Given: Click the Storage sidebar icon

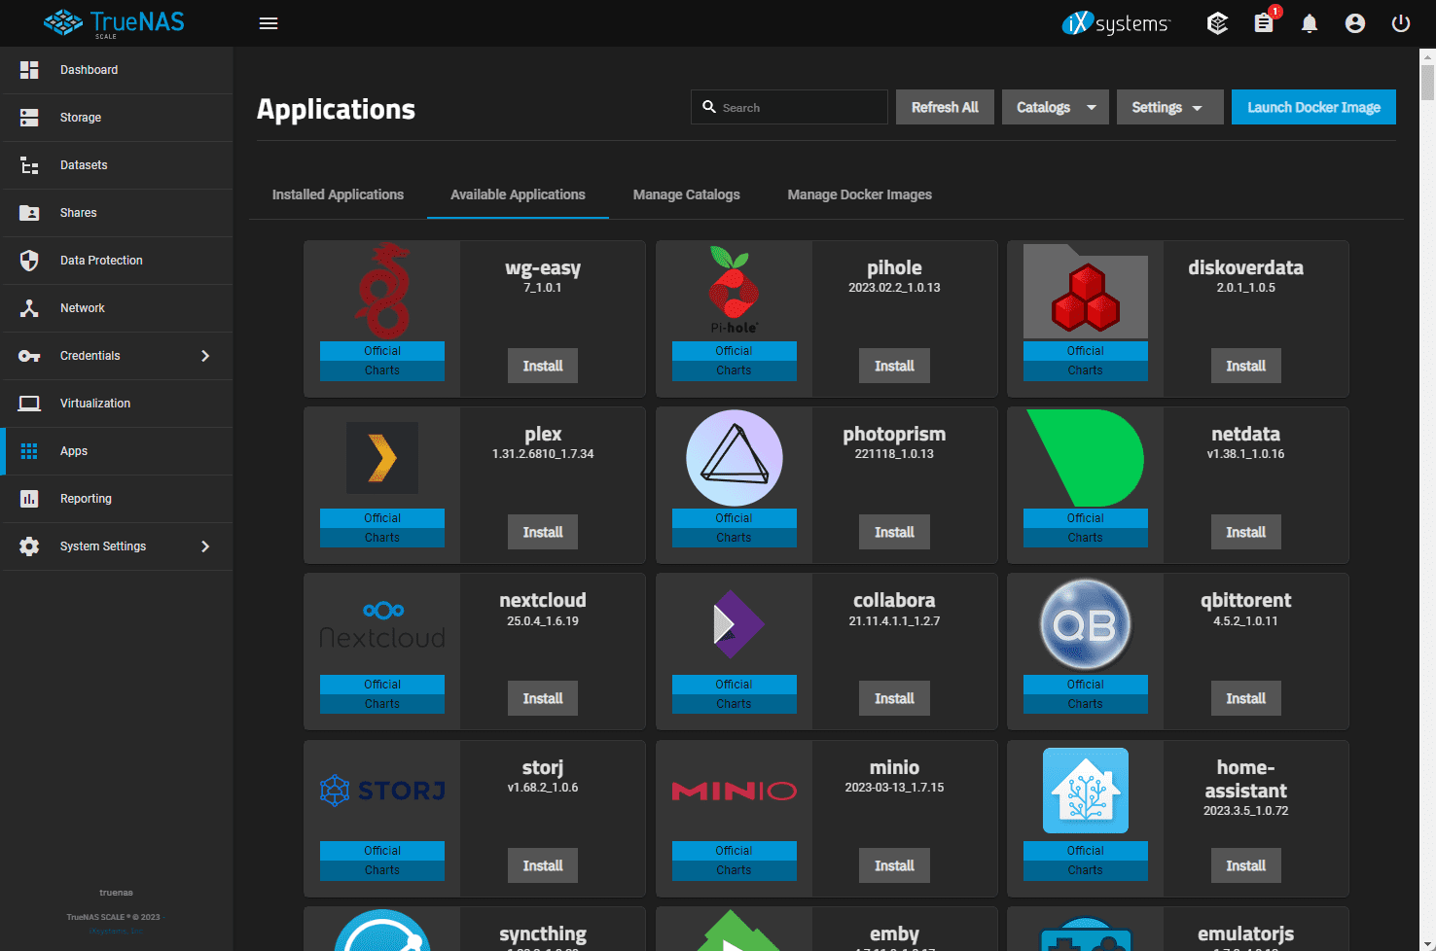Looking at the screenshot, I should [x=29, y=118].
